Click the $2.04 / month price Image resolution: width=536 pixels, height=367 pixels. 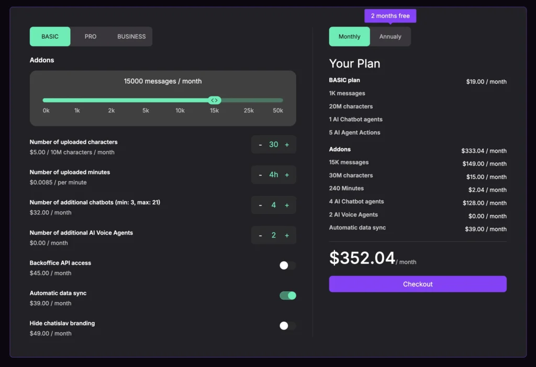(487, 190)
